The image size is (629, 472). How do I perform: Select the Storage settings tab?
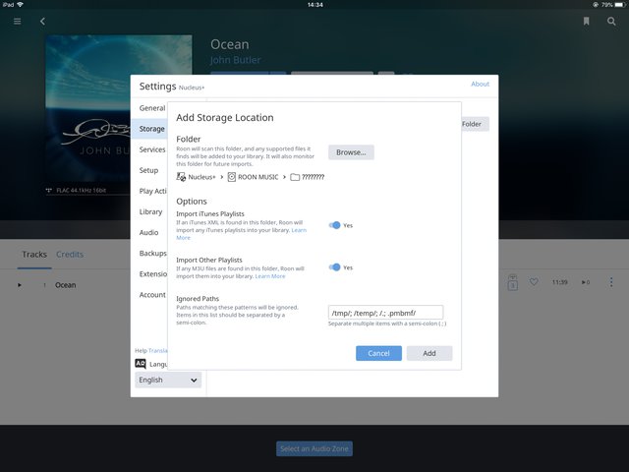[151, 129]
